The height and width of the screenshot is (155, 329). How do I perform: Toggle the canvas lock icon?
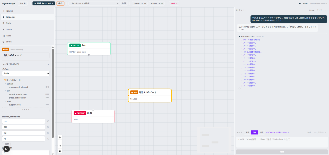60,151
